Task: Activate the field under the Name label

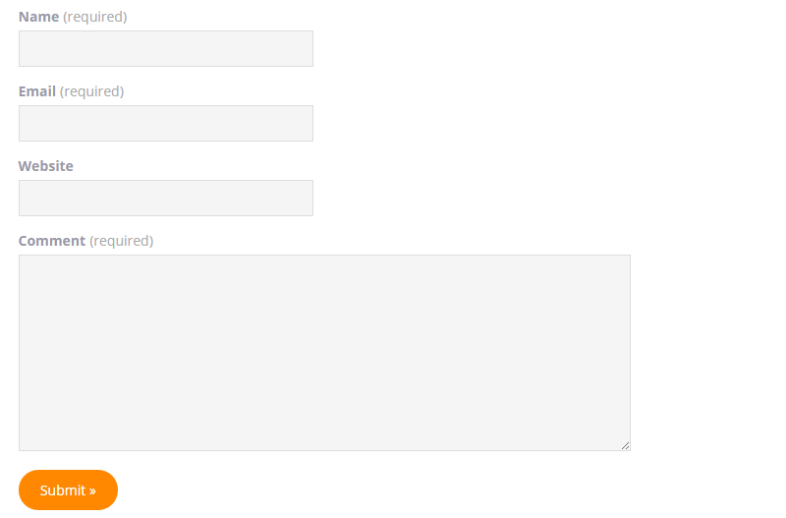Action: [x=166, y=48]
